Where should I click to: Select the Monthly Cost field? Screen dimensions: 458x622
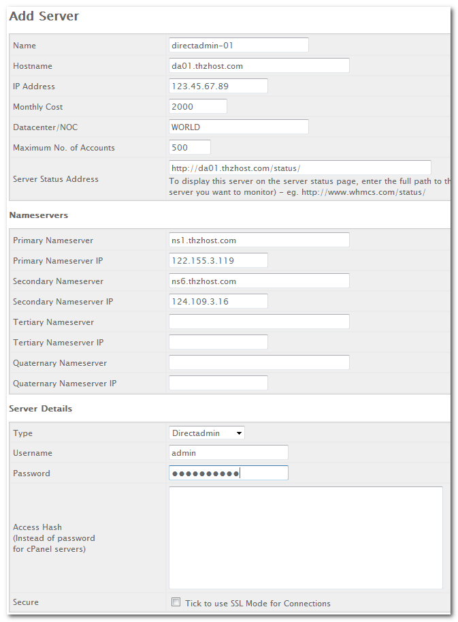pyautogui.click(x=197, y=106)
